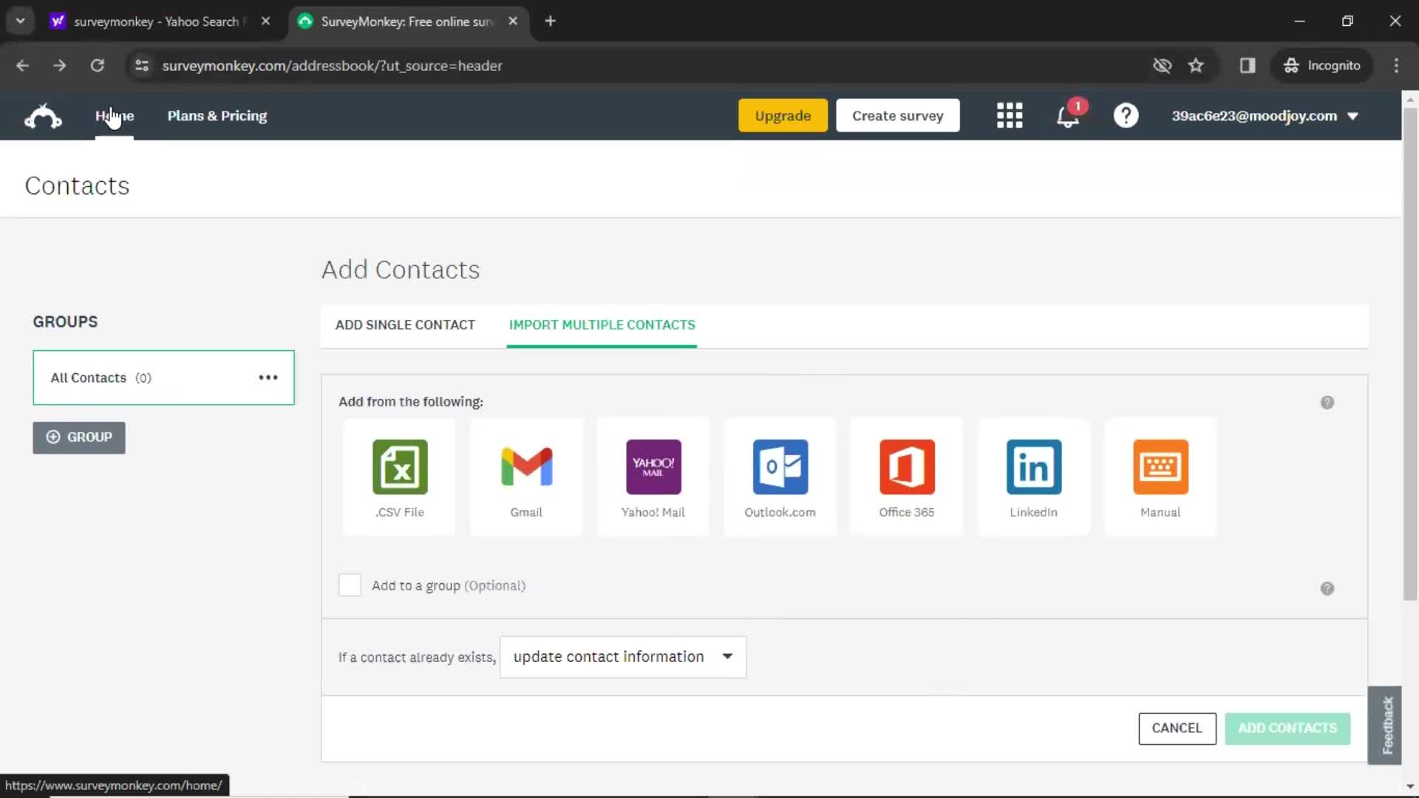Click the ADD CONTACTS button

coord(1287,729)
